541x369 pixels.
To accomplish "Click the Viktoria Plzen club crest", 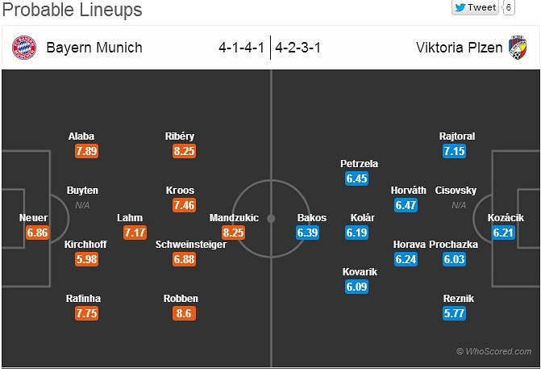I will click(518, 48).
